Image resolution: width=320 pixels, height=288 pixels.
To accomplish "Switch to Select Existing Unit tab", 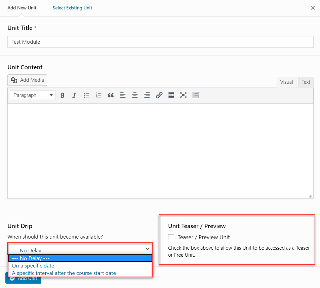I will point(72,8).
